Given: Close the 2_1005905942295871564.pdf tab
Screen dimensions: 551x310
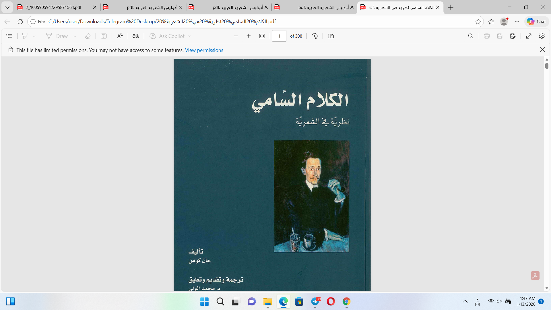Looking at the screenshot, I should [x=95, y=7].
